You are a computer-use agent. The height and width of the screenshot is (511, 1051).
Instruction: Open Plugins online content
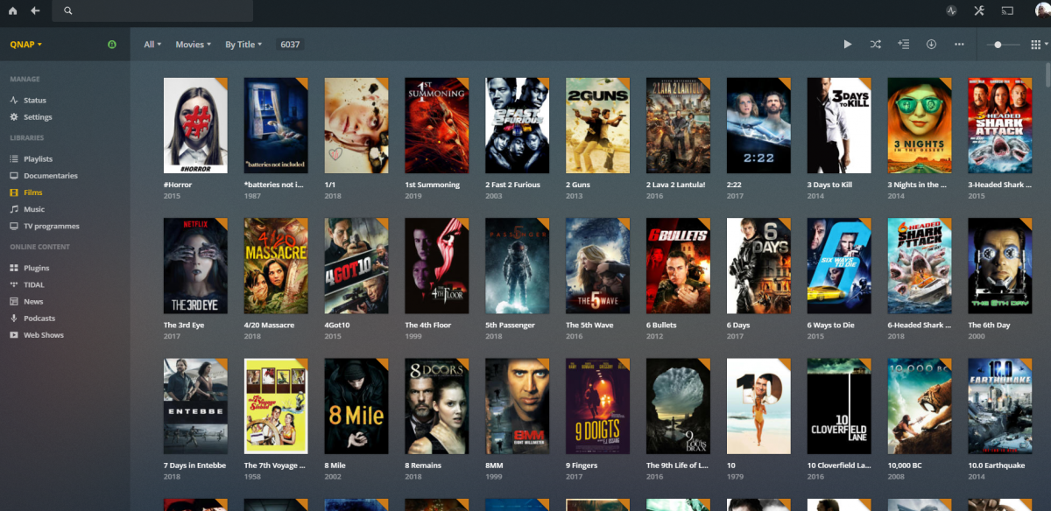[37, 268]
